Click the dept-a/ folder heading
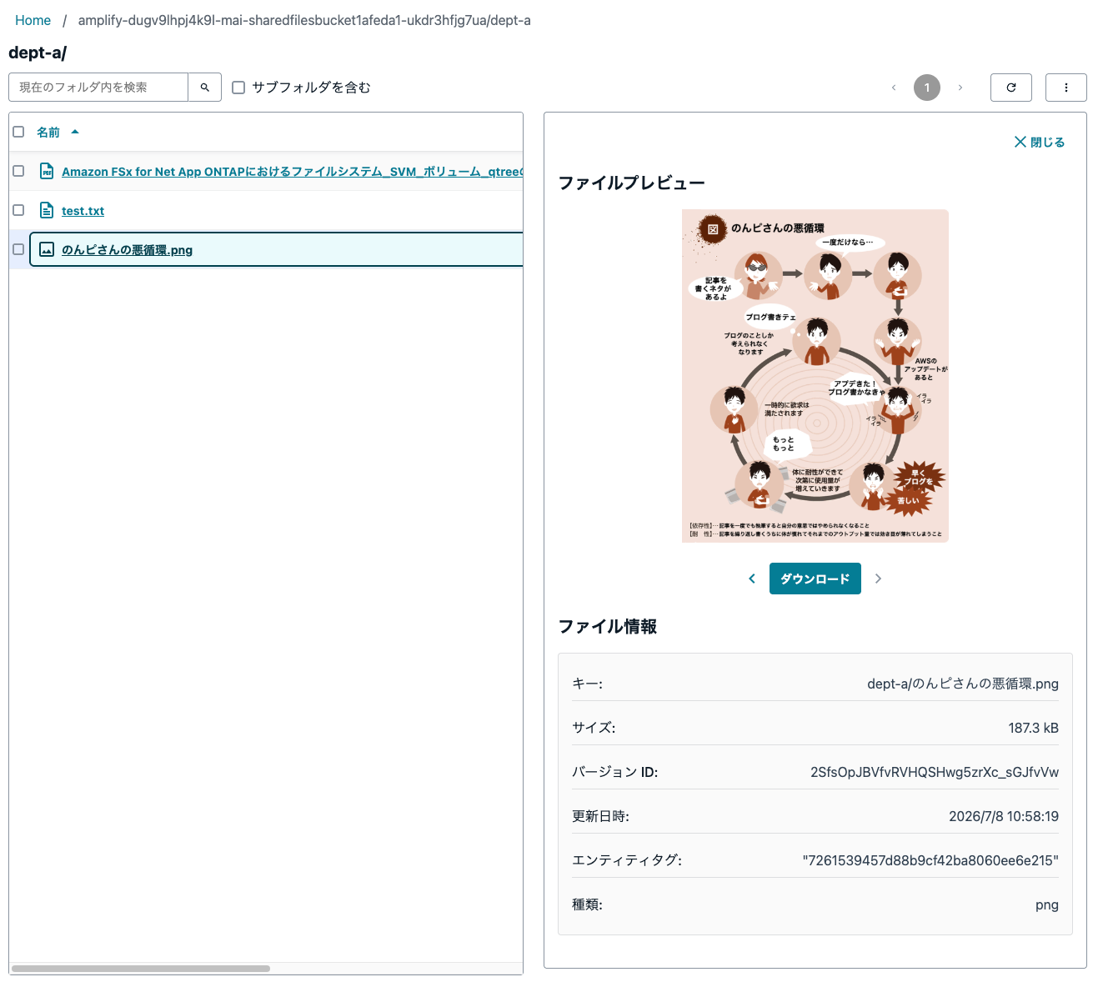Screen dimensions: 1093x982 tap(38, 53)
